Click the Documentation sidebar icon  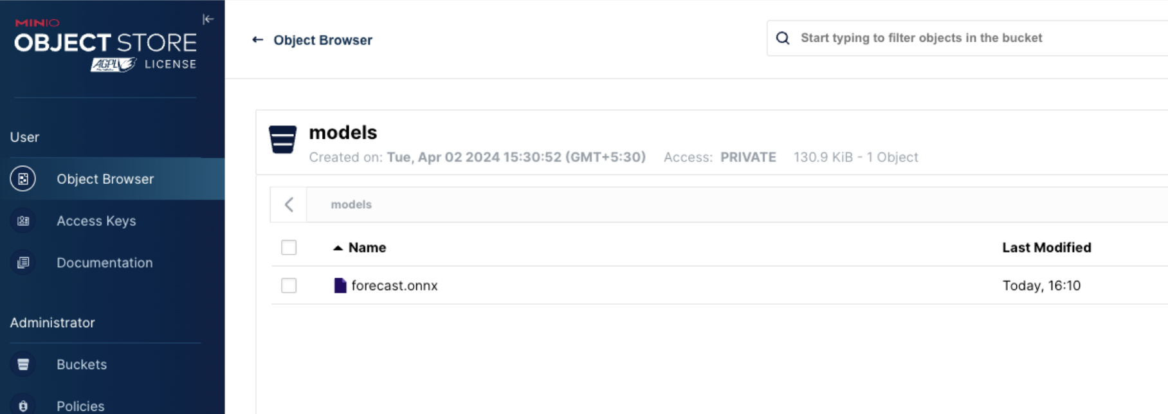[x=23, y=262]
